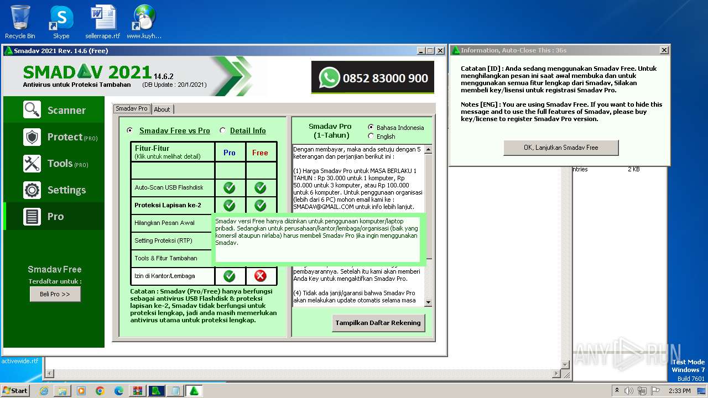Open green Smadav icon taskbar item
This screenshot has height=398, width=708.
point(157,391)
